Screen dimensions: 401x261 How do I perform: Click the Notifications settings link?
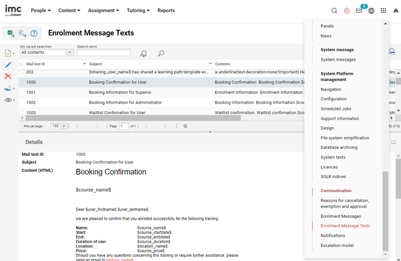click(x=333, y=235)
